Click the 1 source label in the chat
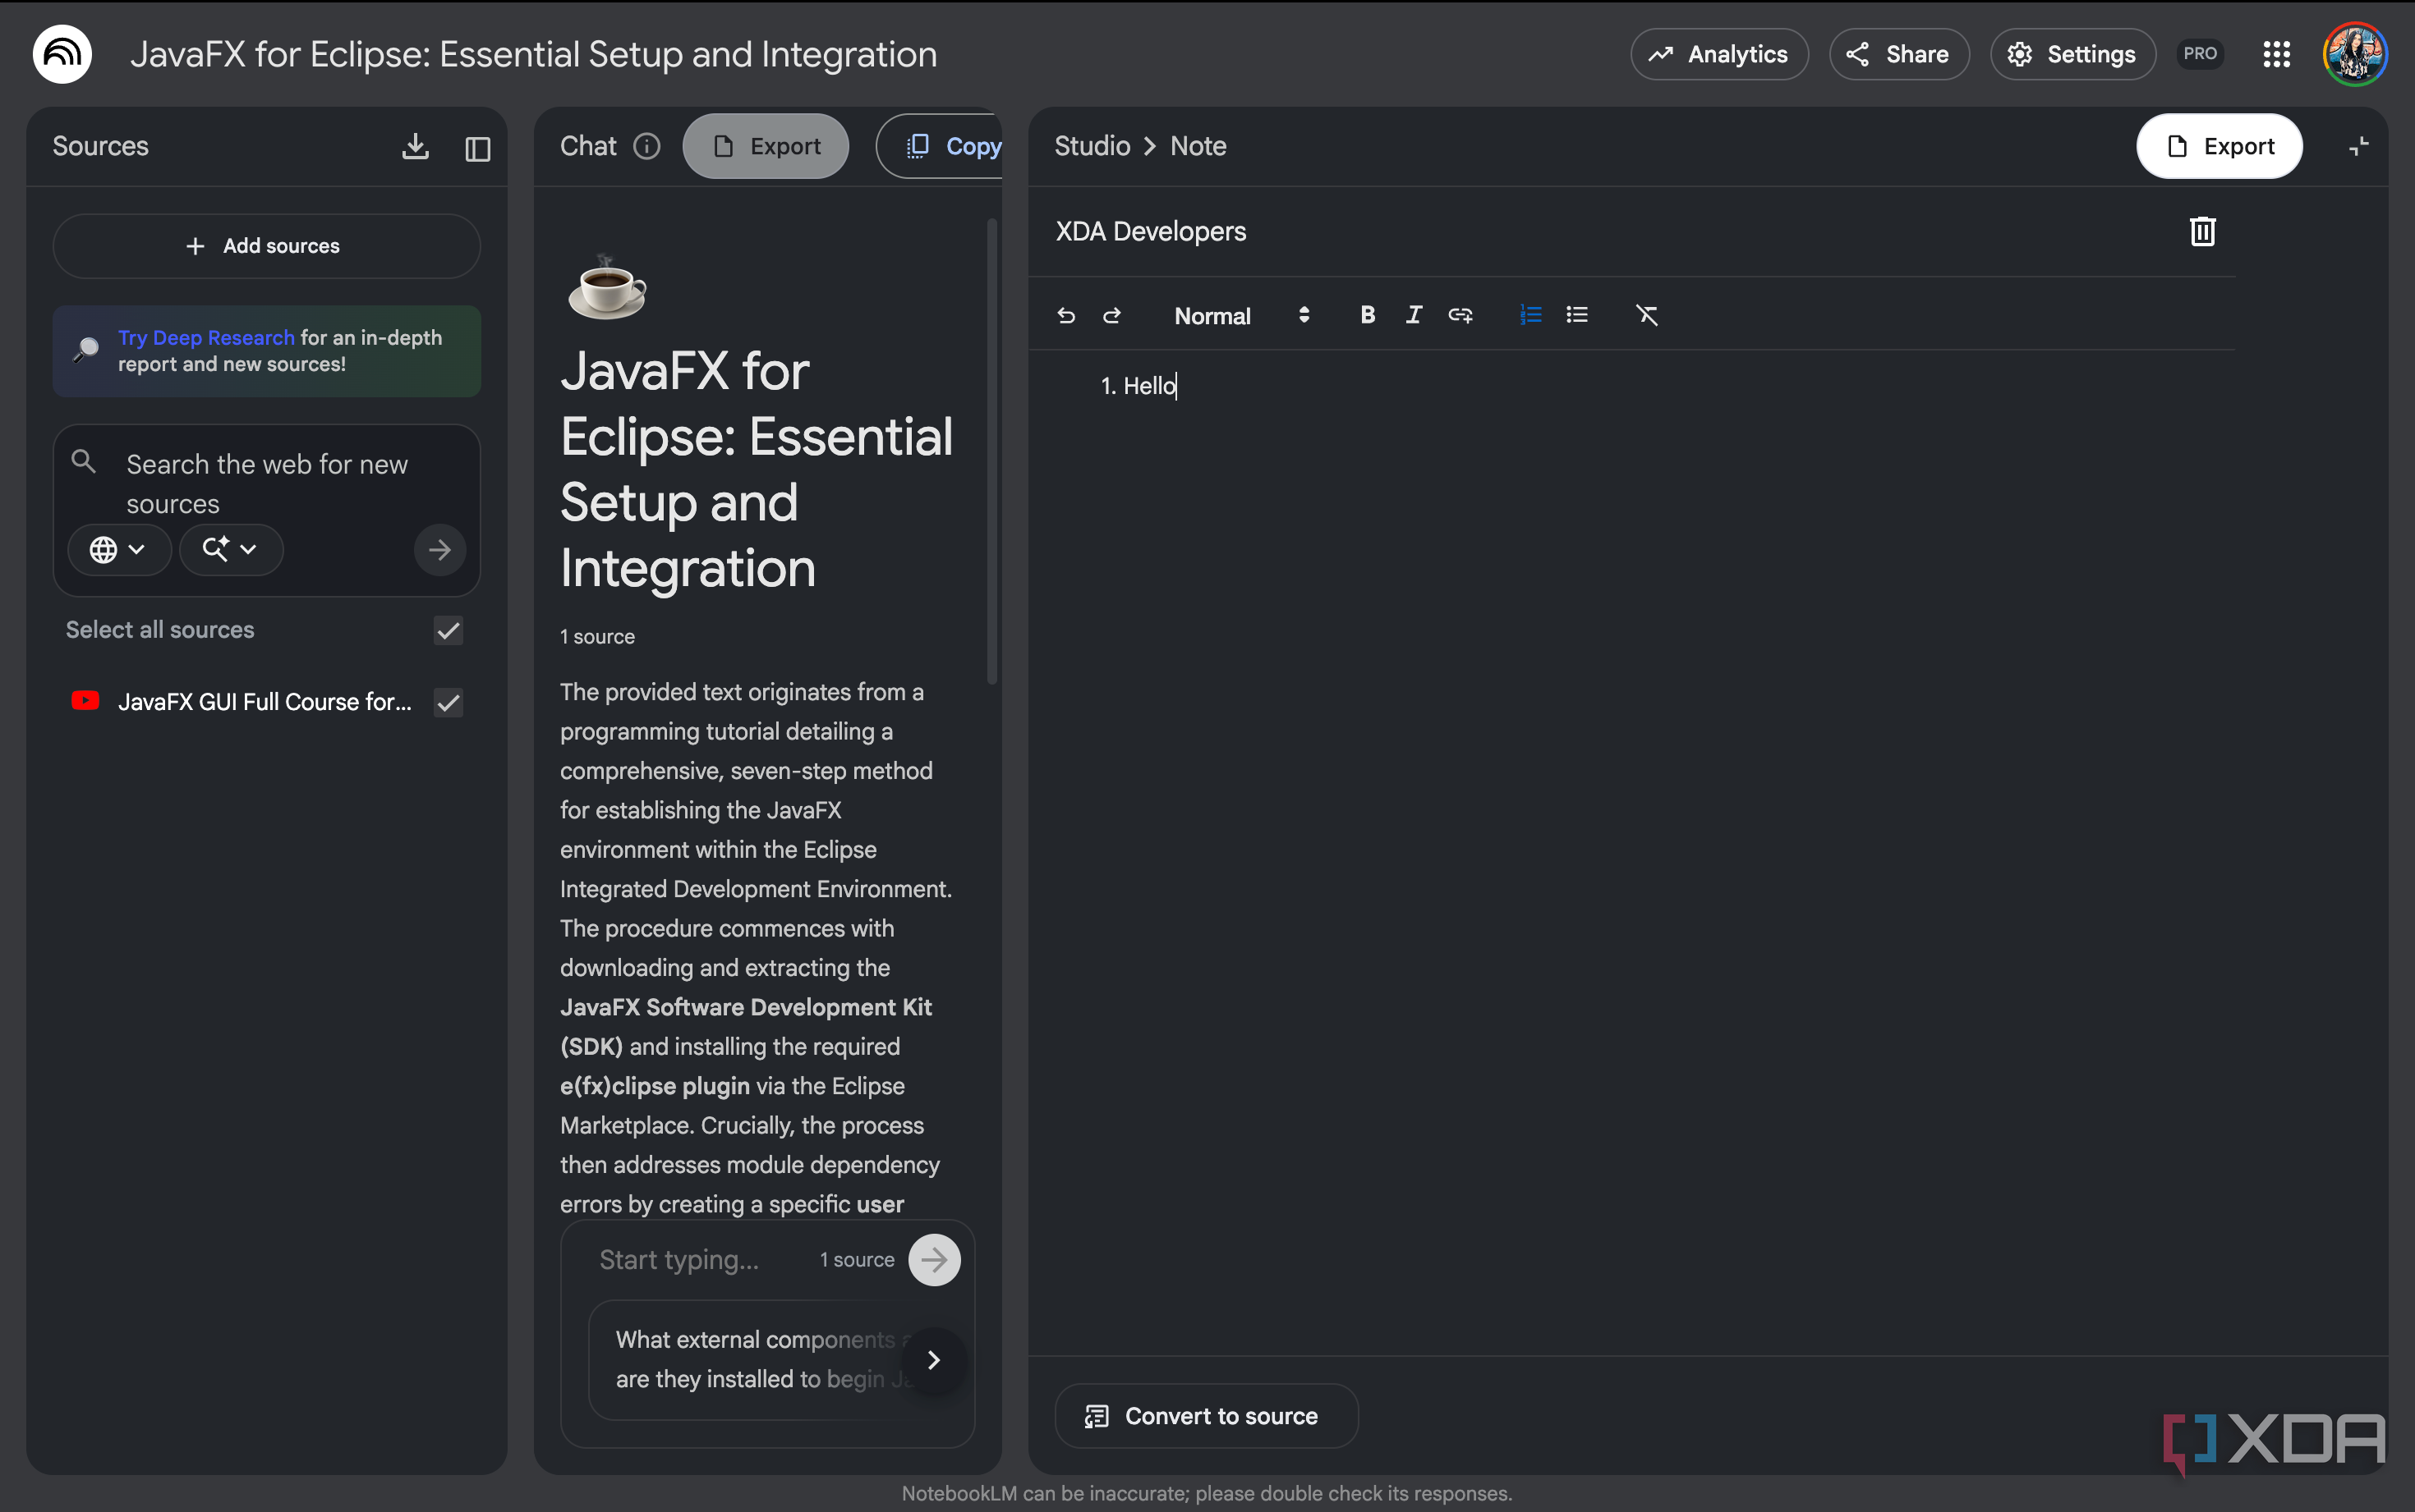 pyautogui.click(x=597, y=637)
